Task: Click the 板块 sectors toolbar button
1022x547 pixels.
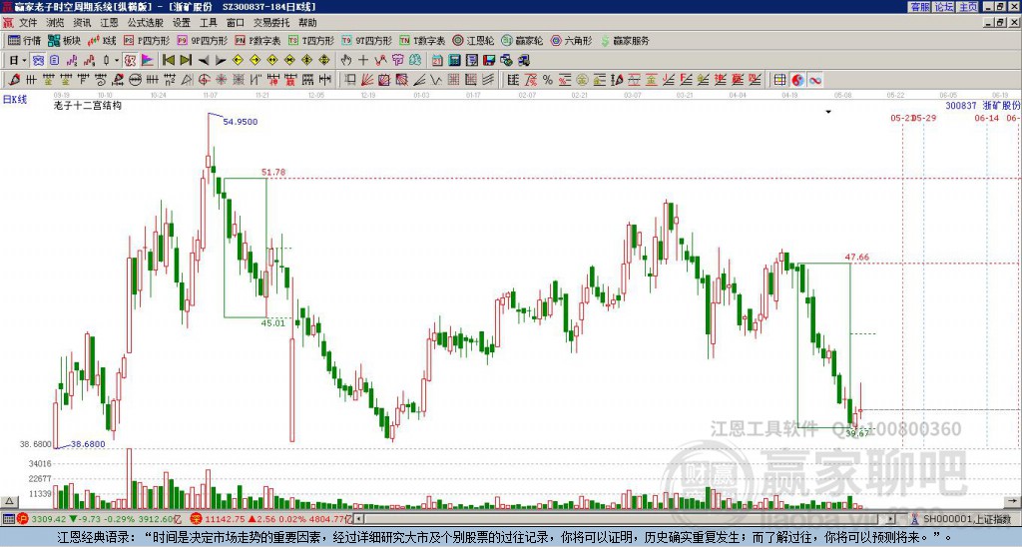Action: (x=64, y=40)
